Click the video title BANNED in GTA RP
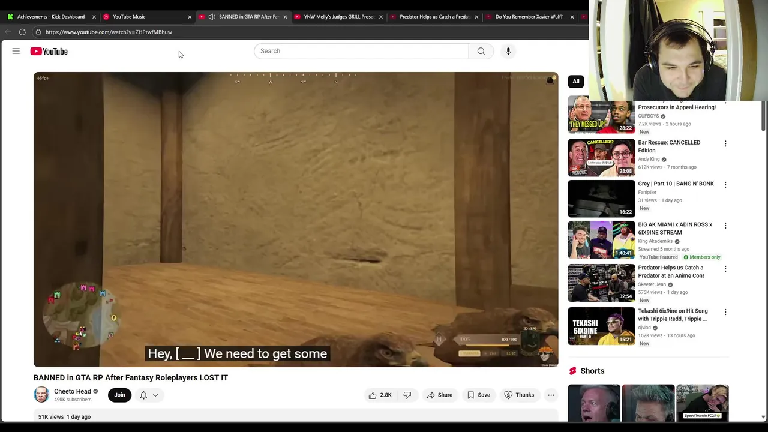Viewport: 768px width, 432px height. (x=131, y=377)
